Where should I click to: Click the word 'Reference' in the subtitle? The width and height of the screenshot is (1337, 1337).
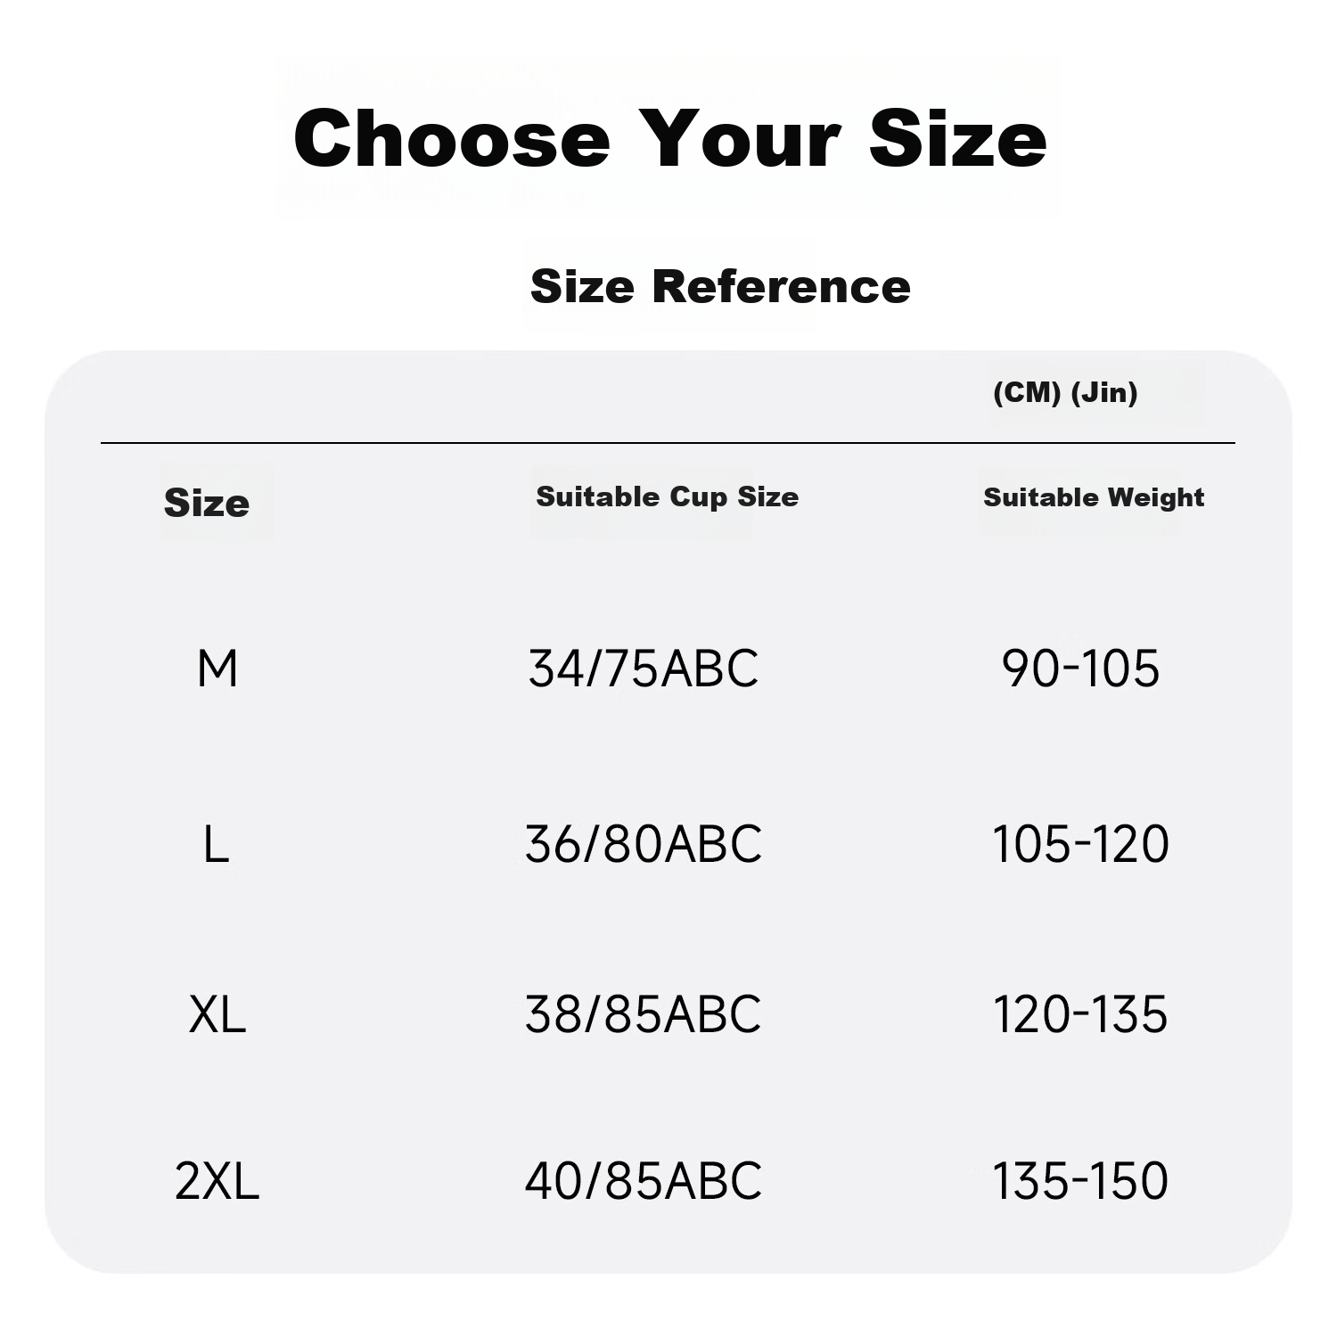781,286
